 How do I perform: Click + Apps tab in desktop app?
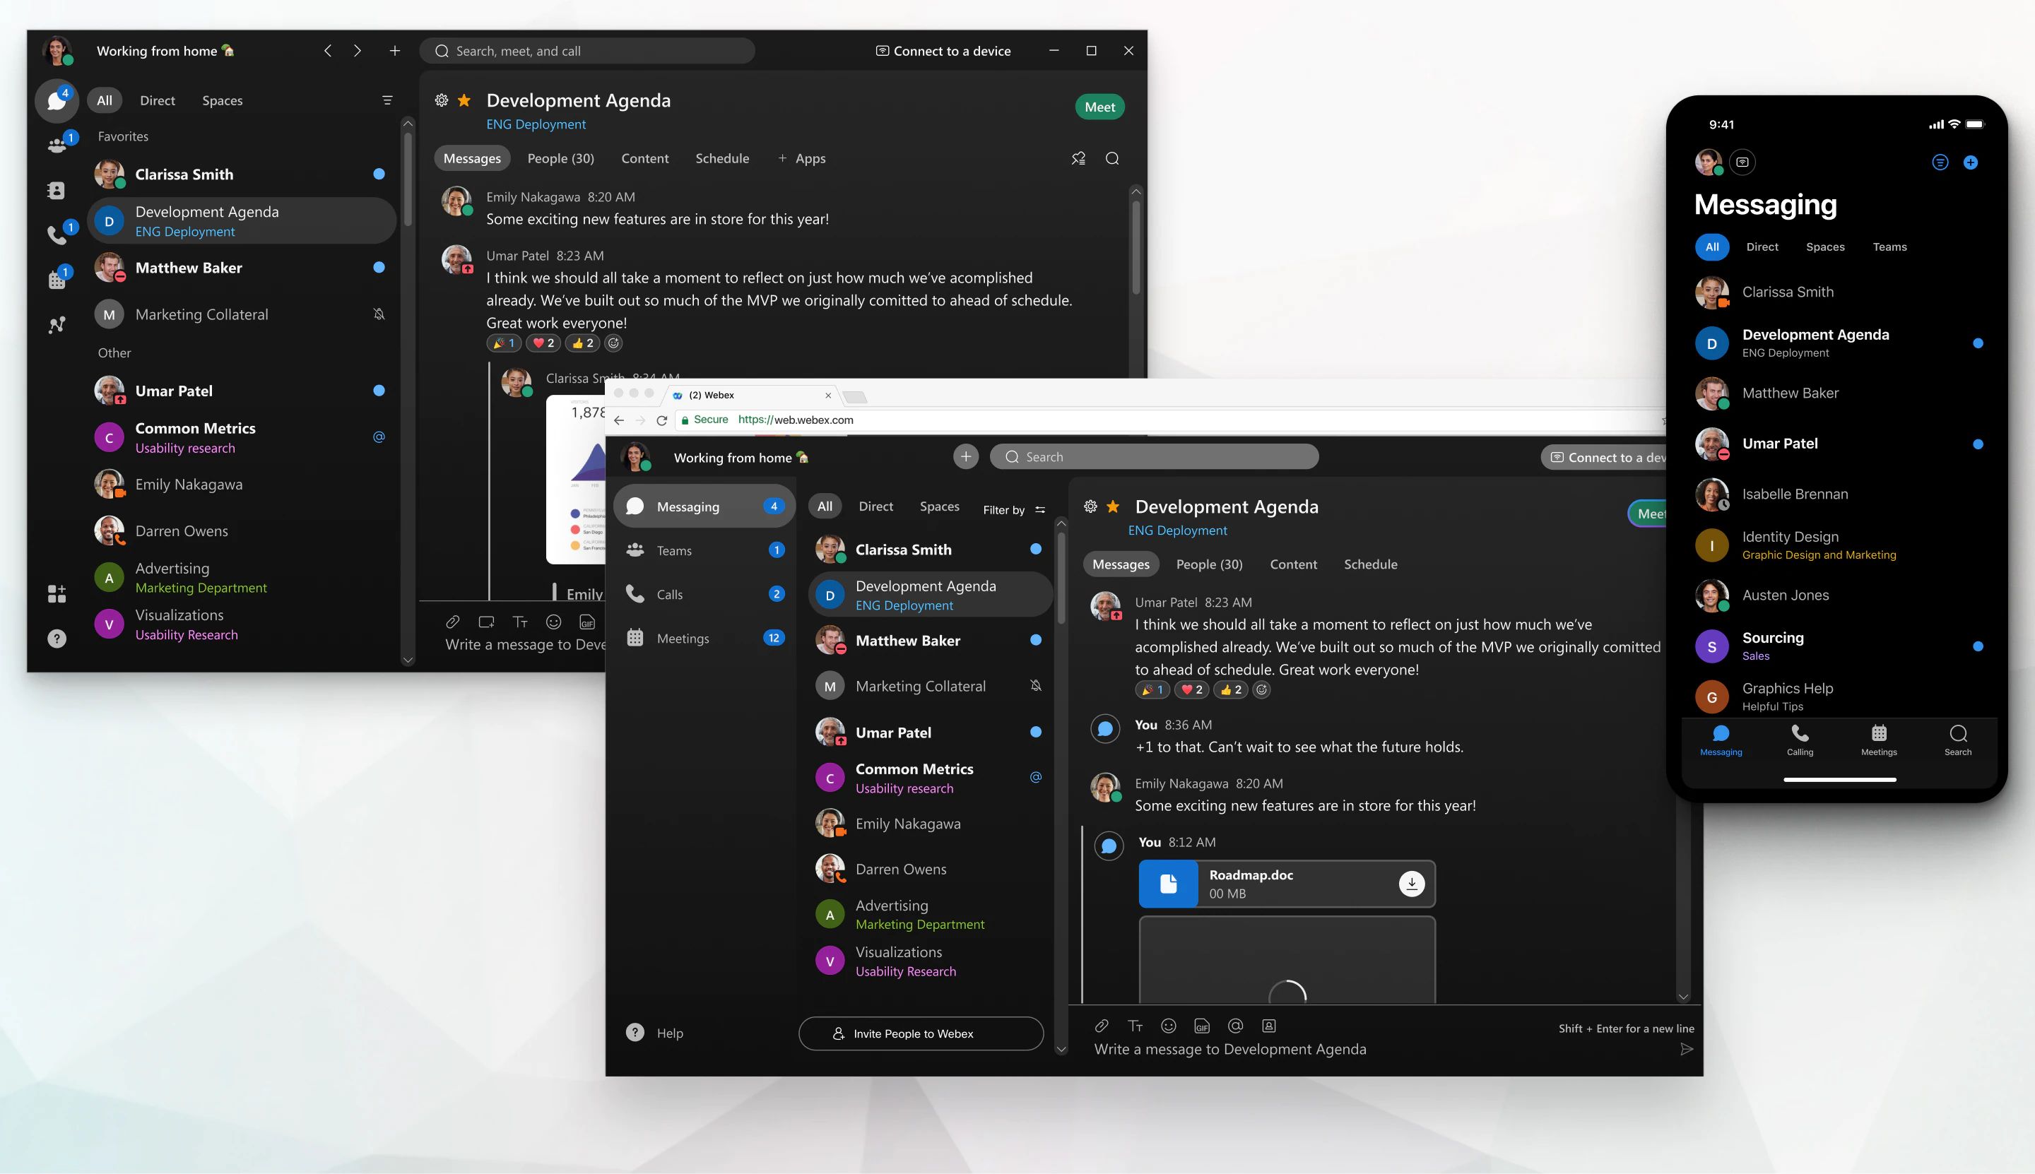(802, 158)
